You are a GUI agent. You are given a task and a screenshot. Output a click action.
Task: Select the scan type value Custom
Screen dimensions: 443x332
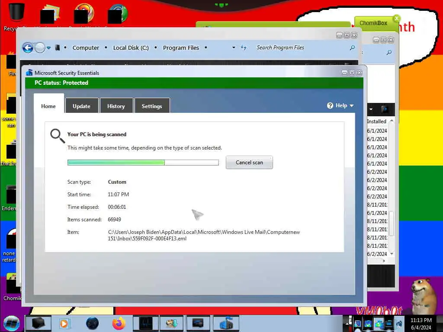[x=117, y=182]
